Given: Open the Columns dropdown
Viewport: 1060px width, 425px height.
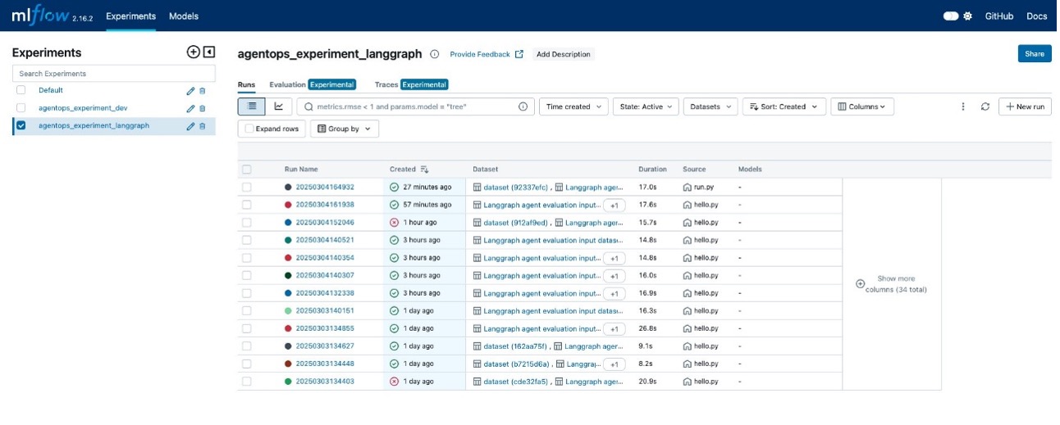Looking at the screenshot, I should coord(862,106).
